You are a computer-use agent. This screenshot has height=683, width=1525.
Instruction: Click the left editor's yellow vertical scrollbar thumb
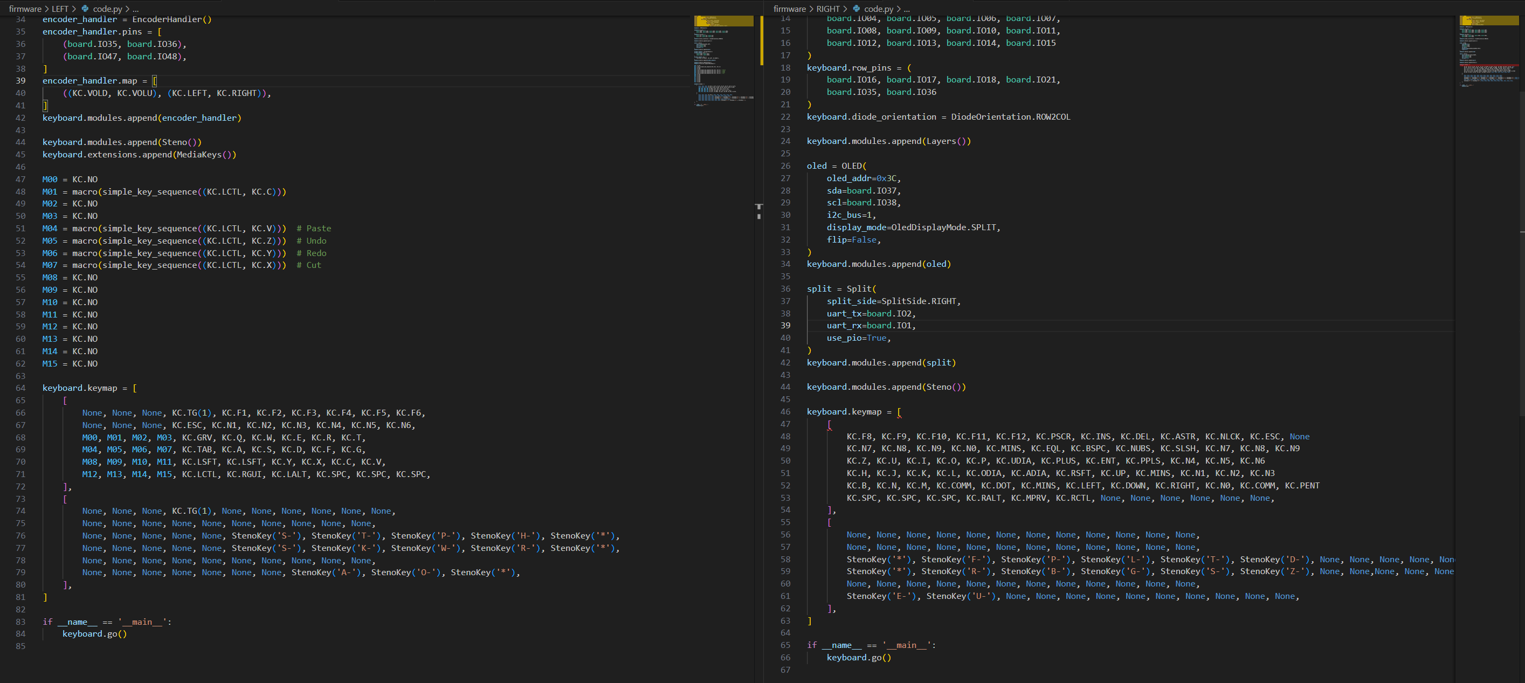[x=761, y=42]
